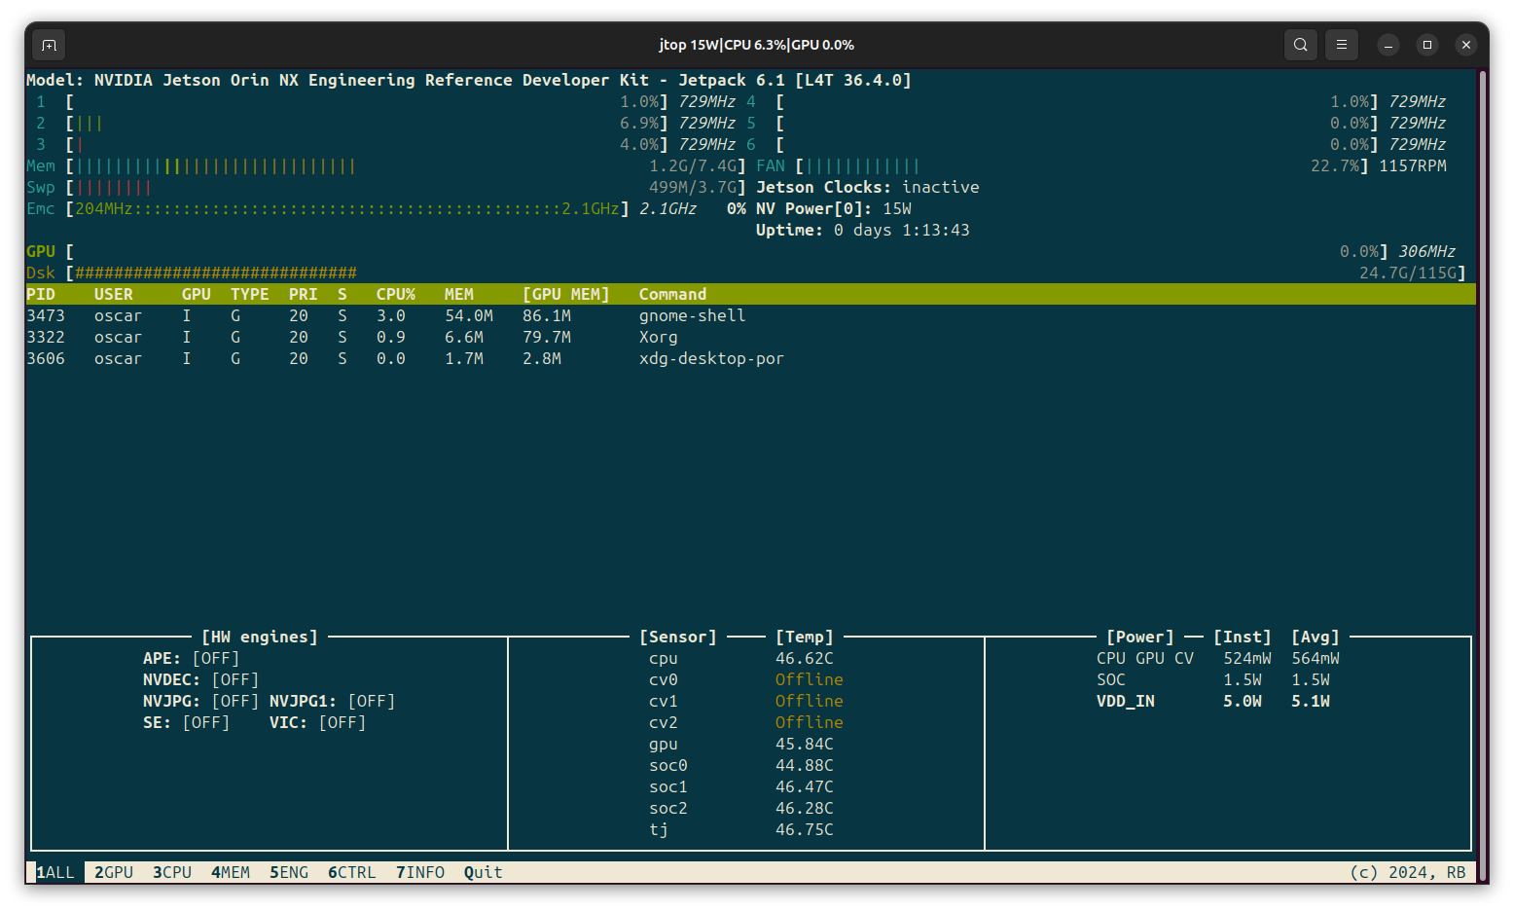Click the MEM column header
The height and width of the screenshot is (912, 1514).
(x=459, y=294)
